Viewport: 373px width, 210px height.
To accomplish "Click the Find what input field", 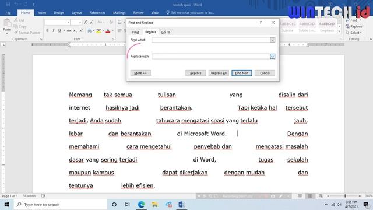I will [211, 40].
